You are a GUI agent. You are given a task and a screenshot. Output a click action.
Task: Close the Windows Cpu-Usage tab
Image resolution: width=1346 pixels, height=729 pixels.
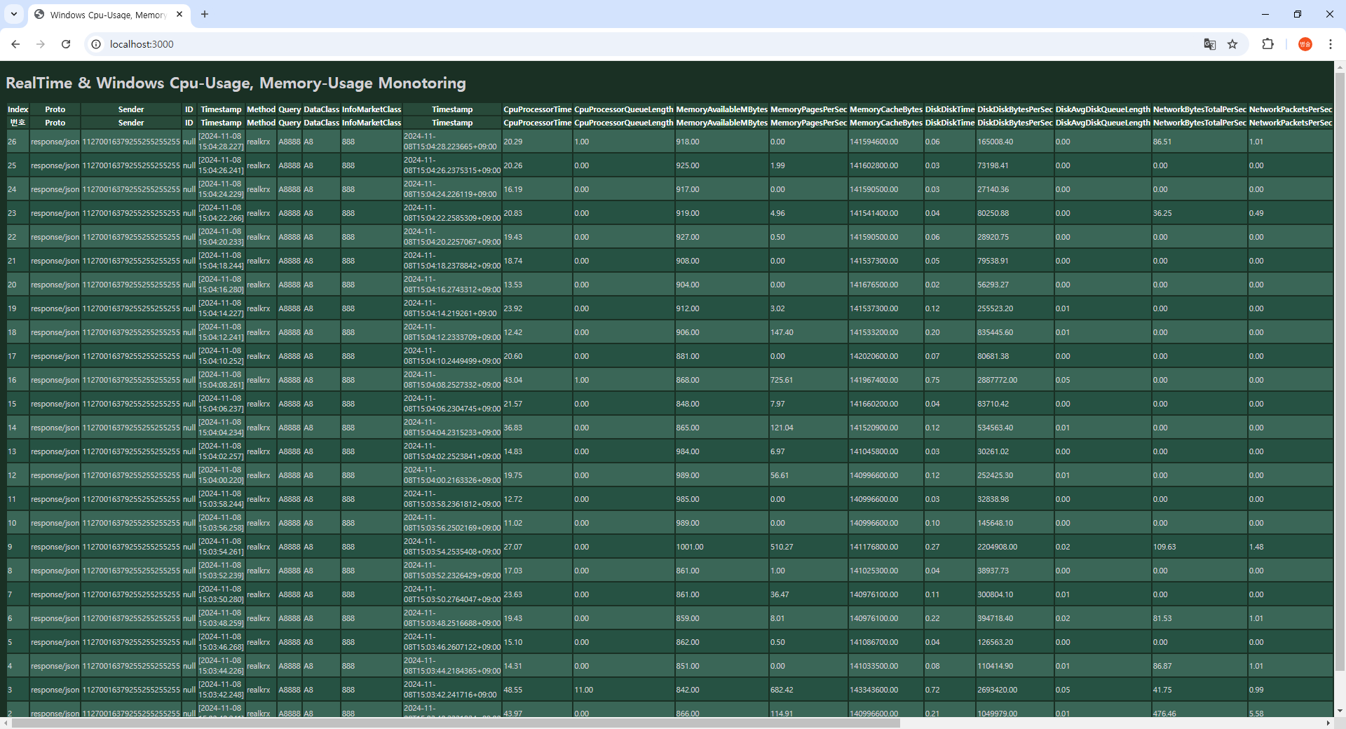point(179,14)
